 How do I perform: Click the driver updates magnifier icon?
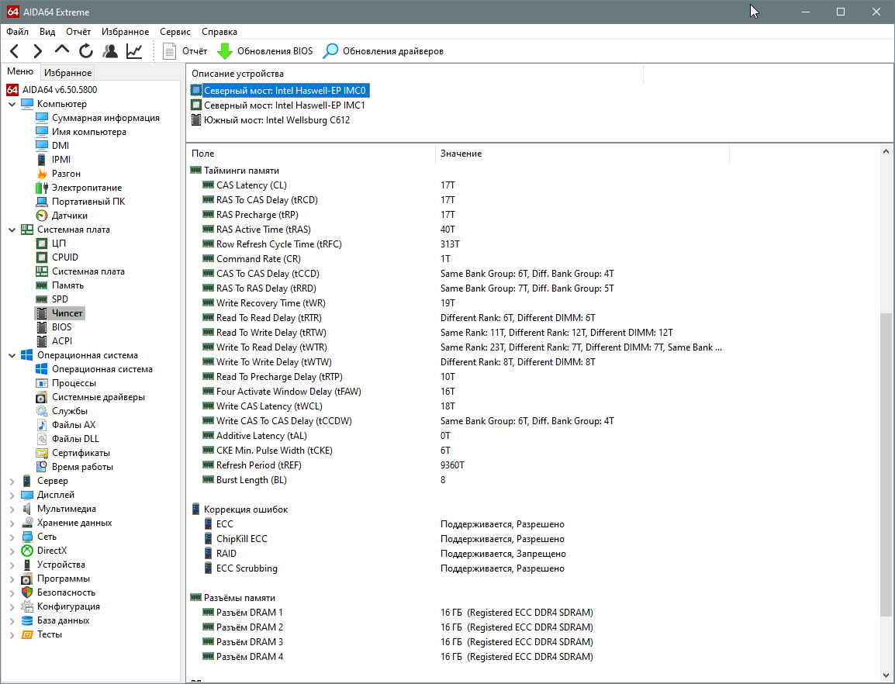[x=330, y=51]
